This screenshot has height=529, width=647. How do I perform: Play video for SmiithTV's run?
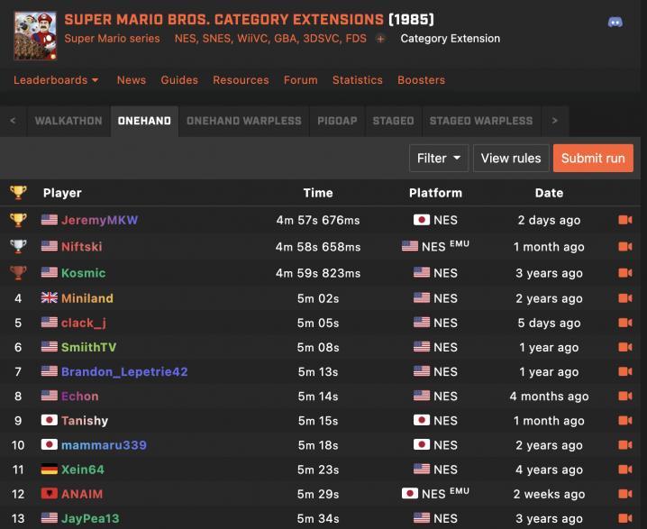(x=625, y=347)
